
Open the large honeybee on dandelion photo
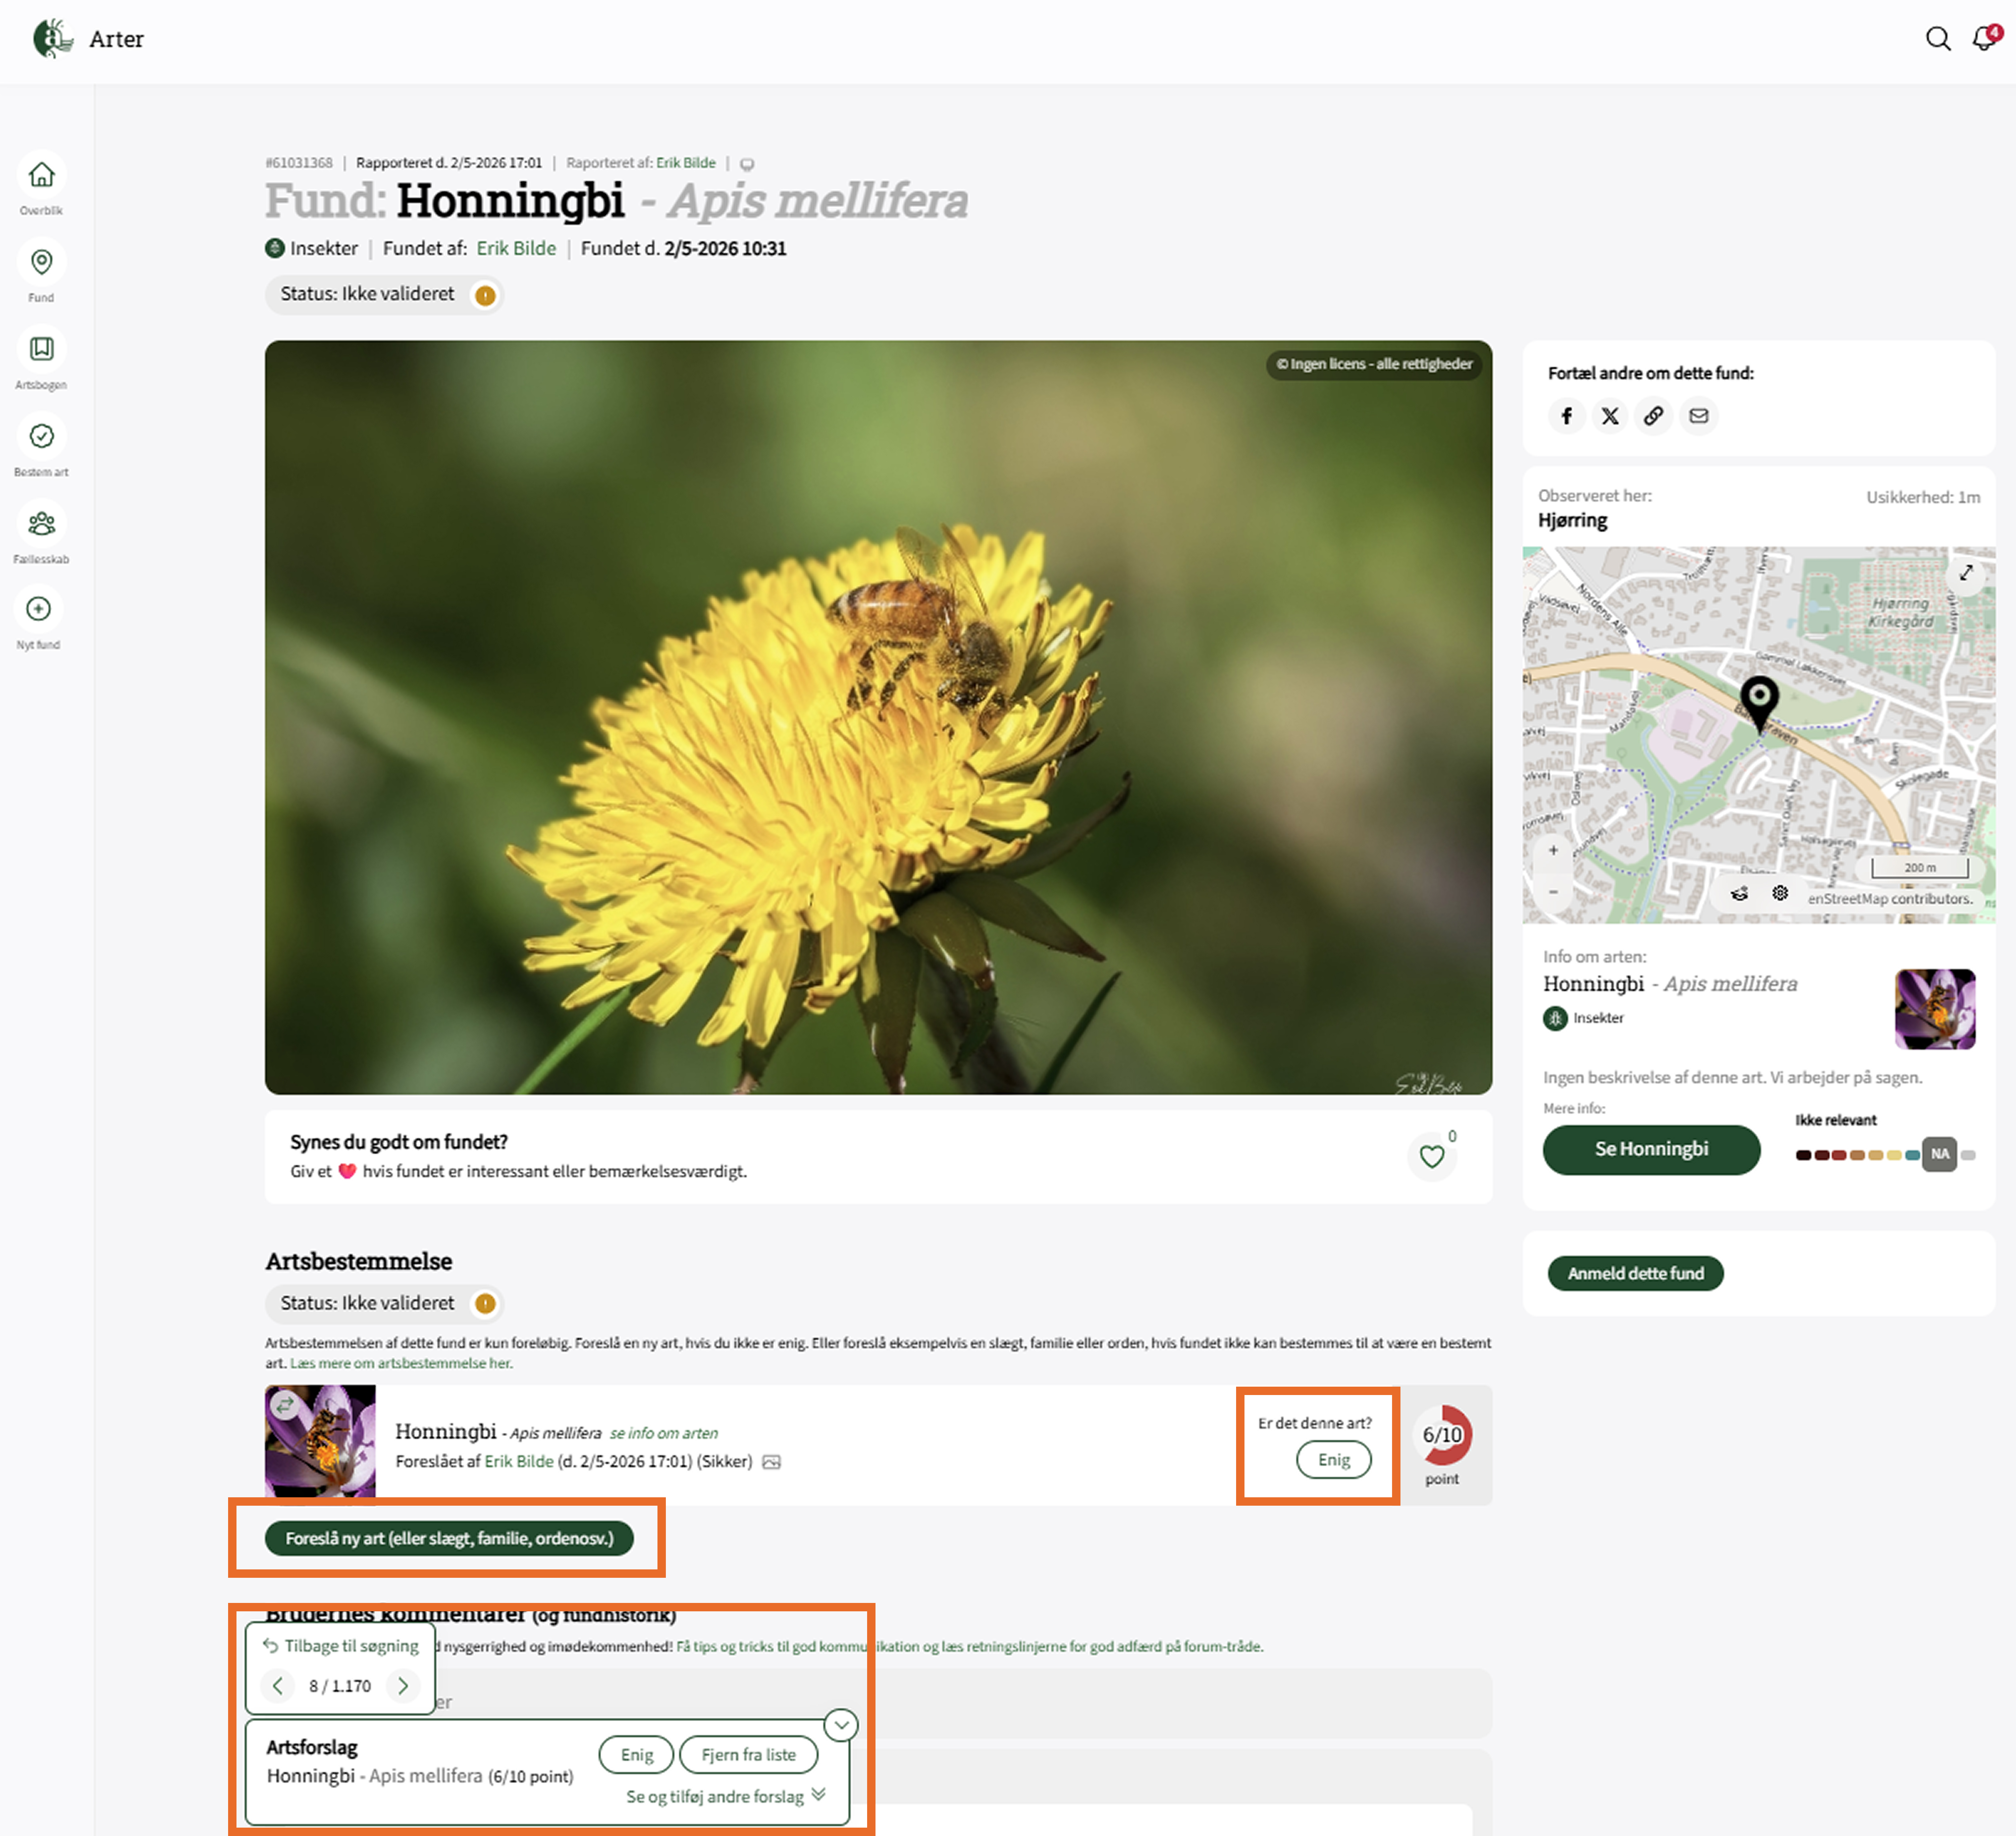point(878,718)
